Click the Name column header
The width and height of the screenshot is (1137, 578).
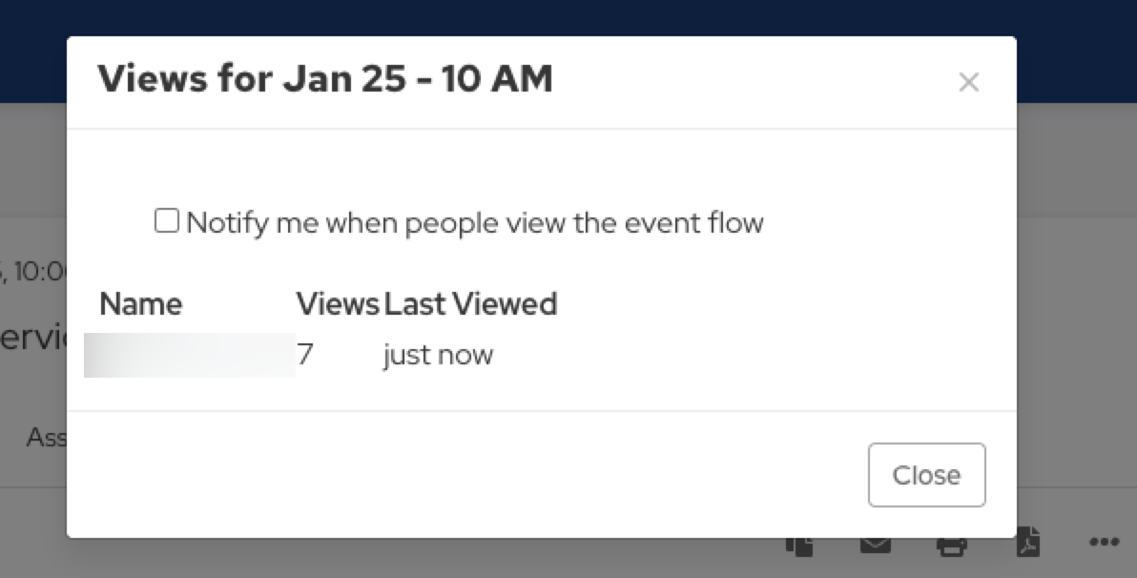pos(140,304)
